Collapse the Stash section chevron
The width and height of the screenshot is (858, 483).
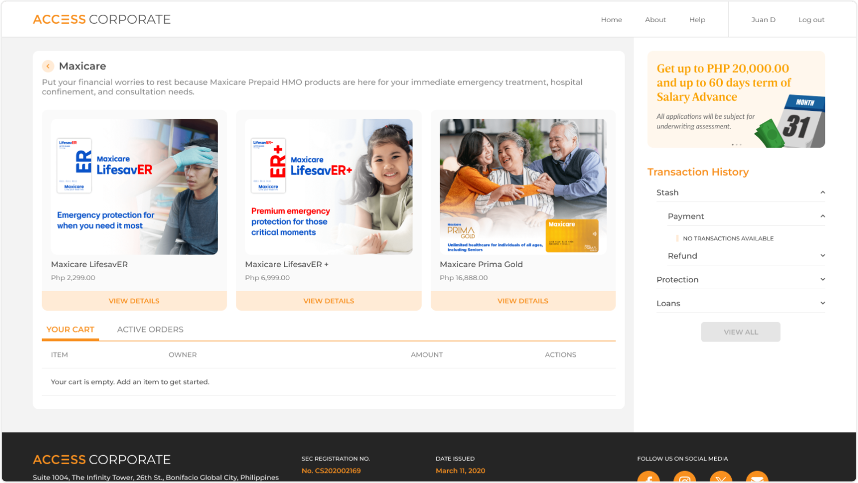(822, 193)
